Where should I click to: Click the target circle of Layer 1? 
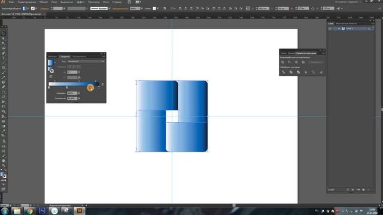369,29
